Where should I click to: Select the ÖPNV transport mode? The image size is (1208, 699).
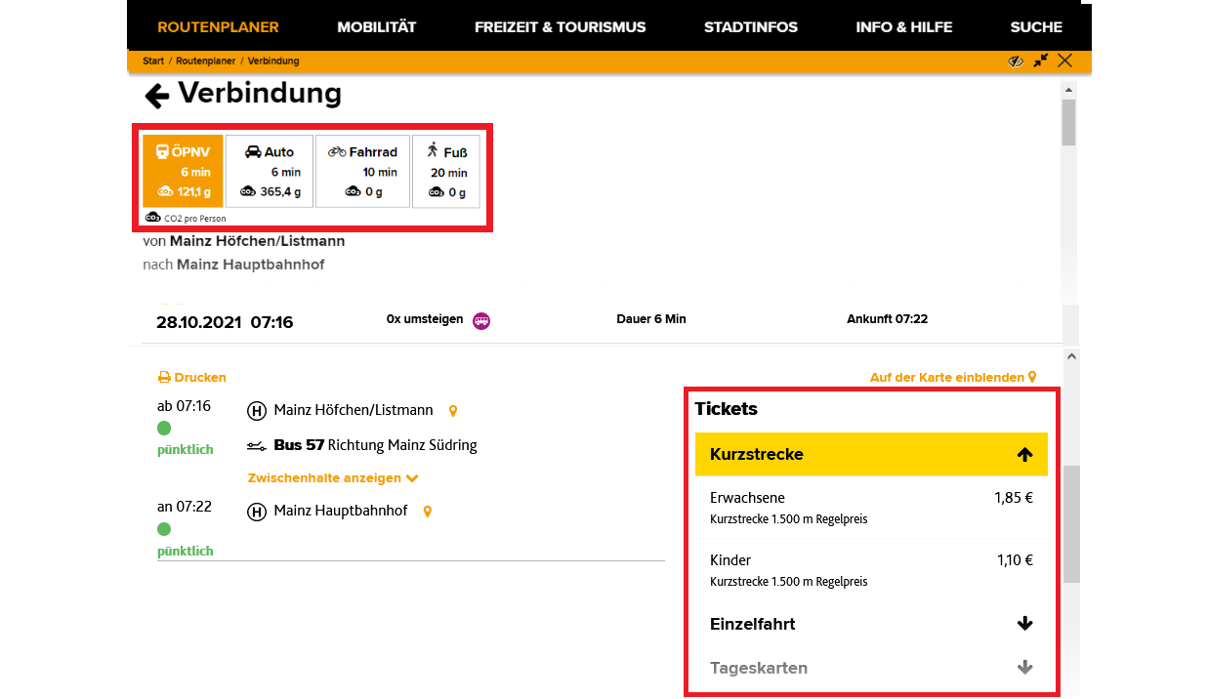click(x=183, y=171)
